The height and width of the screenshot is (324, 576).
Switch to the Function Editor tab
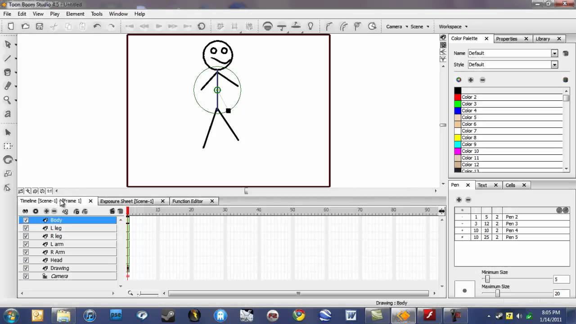pos(188,201)
